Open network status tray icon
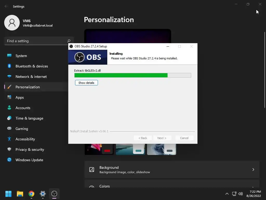The width and height of the screenshot is (266, 200). tap(234, 194)
